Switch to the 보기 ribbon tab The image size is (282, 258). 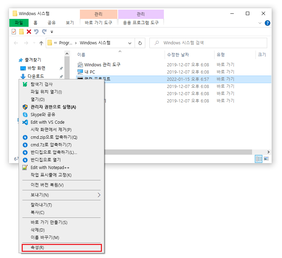tap(70, 23)
